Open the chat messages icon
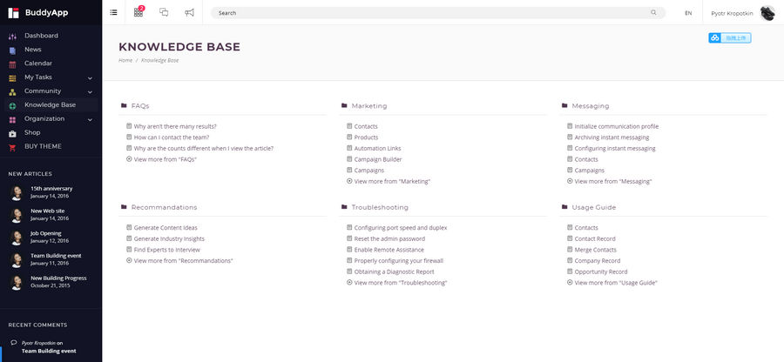Screen dimensions: 784x362 164,12
